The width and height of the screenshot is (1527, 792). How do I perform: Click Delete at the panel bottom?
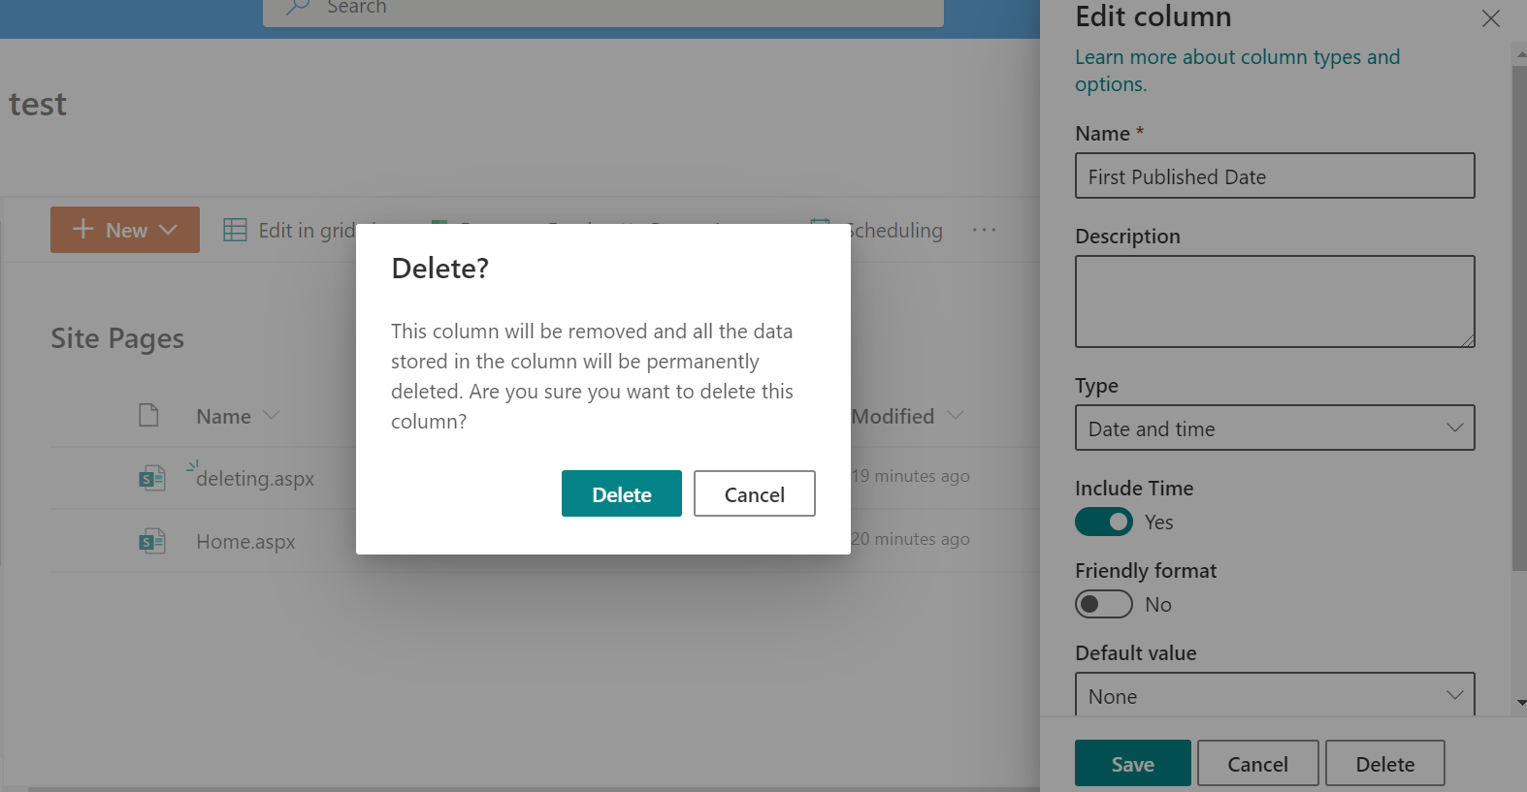pos(1384,763)
